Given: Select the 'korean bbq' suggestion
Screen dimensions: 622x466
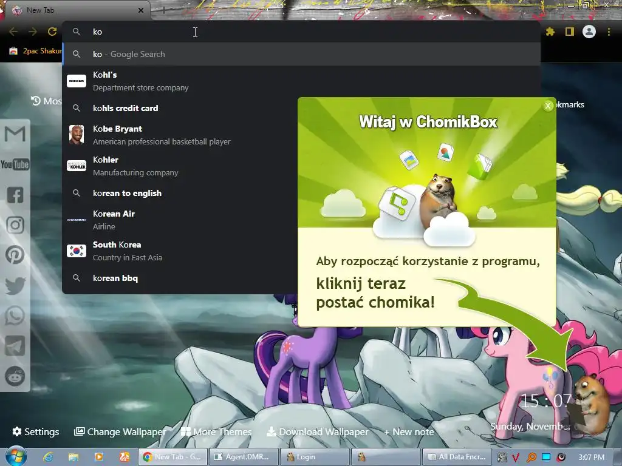Looking at the screenshot, I should pyautogui.click(x=180, y=278).
